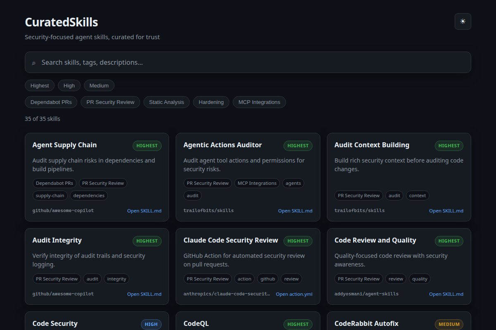Click MEDIUM badge on CodeRabbit Autofix
The height and width of the screenshot is (330, 496).
[x=449, y=324]
